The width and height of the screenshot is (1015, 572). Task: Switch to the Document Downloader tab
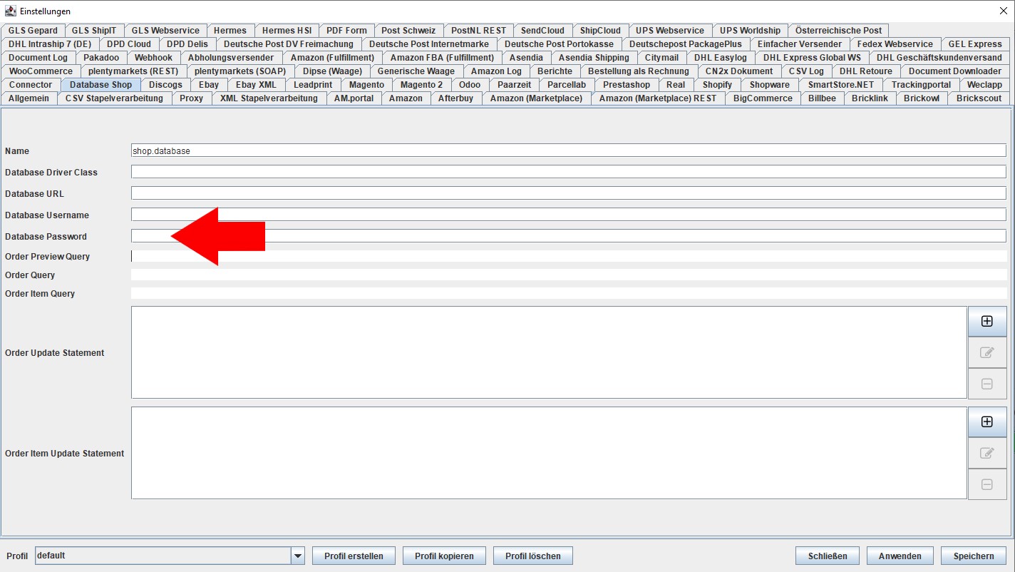click(x=954, y=71)
